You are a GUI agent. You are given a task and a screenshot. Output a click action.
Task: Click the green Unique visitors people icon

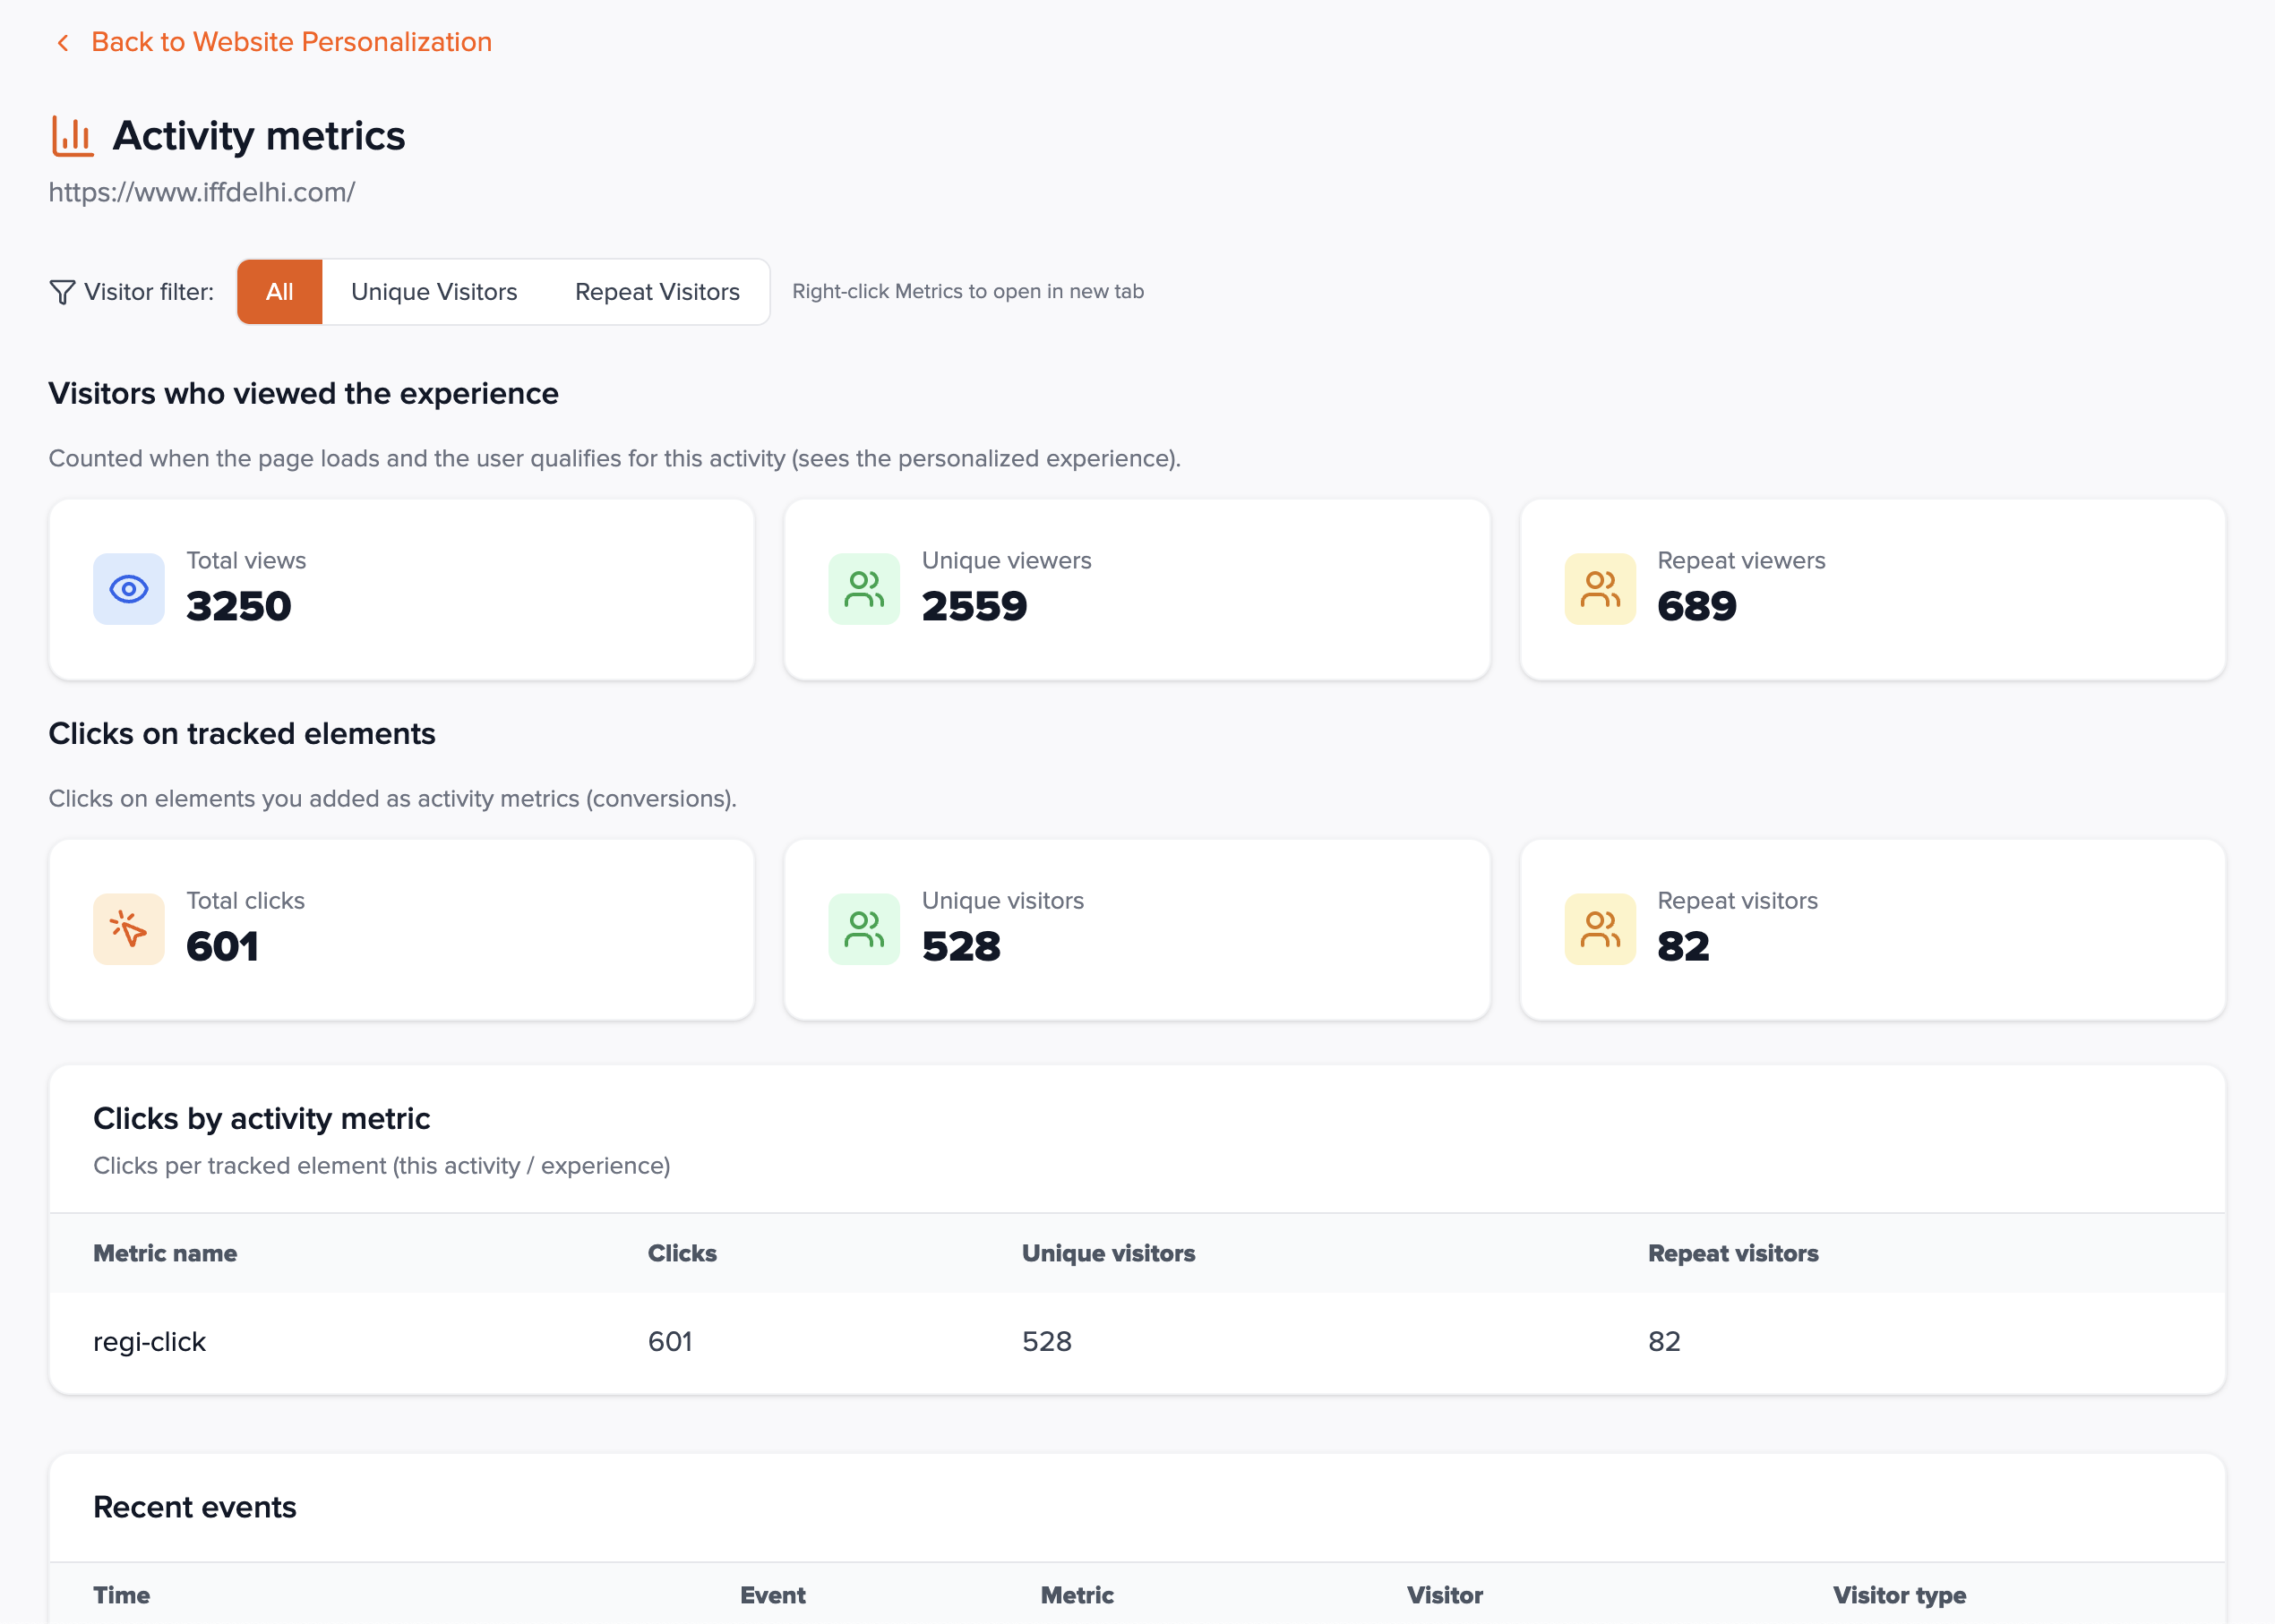[863, 929]
